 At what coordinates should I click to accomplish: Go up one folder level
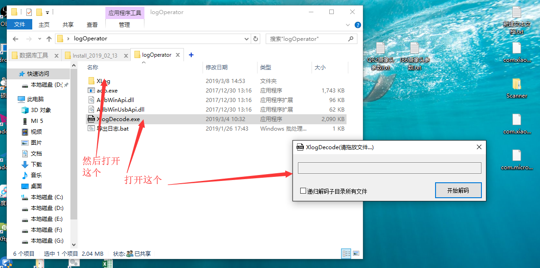(x=49, y=39)
